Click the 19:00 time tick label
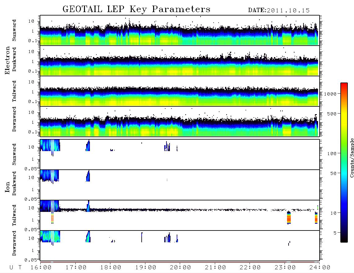The width and height of the screenshot is (354, 273). 146,268
